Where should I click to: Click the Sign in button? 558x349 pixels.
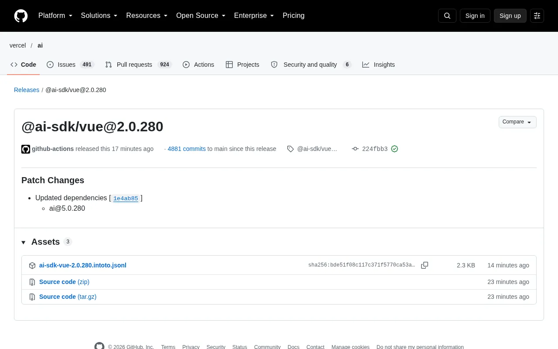point(475,16)
